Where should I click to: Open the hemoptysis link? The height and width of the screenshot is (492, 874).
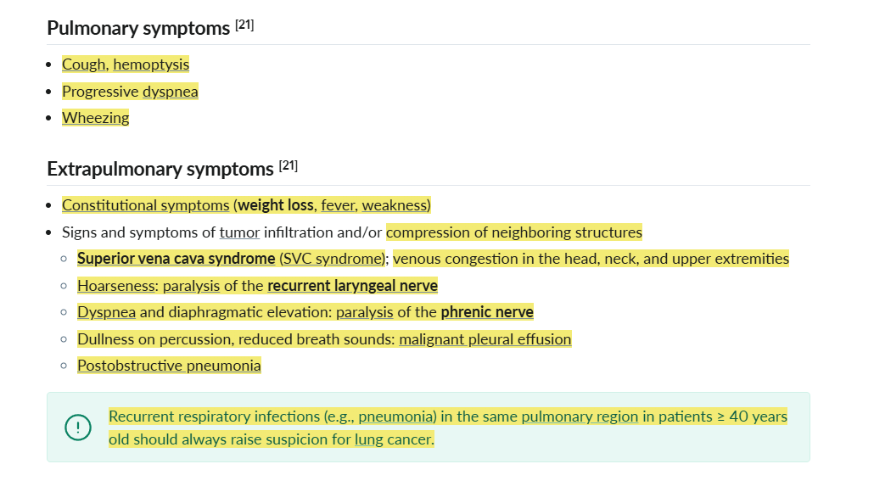pyautogui.click(x=151, y=64)
